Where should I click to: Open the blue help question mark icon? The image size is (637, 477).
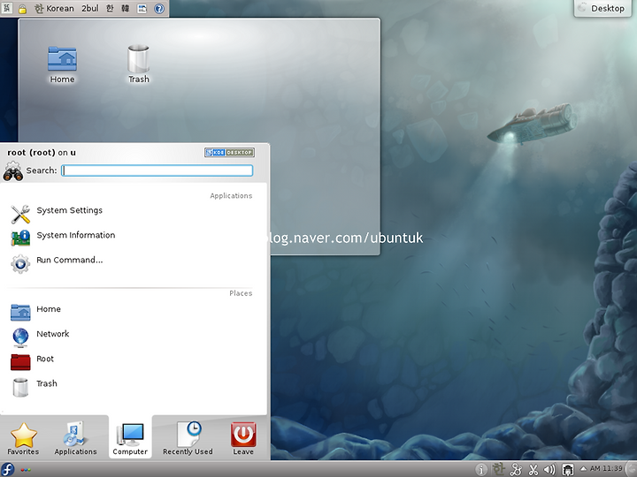point(159,8)
